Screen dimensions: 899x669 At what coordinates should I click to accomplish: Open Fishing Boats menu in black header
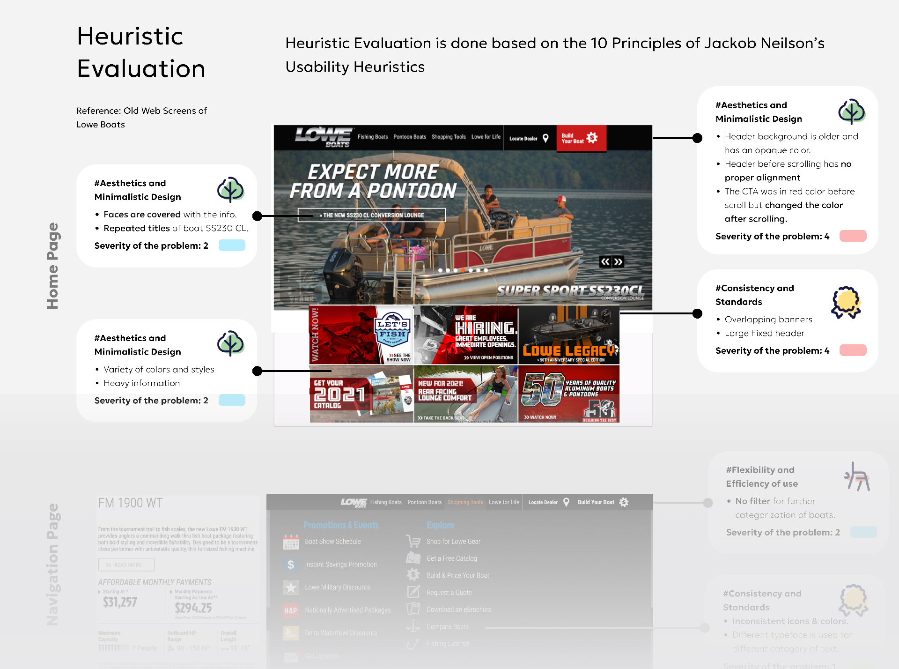click(373, 137)
